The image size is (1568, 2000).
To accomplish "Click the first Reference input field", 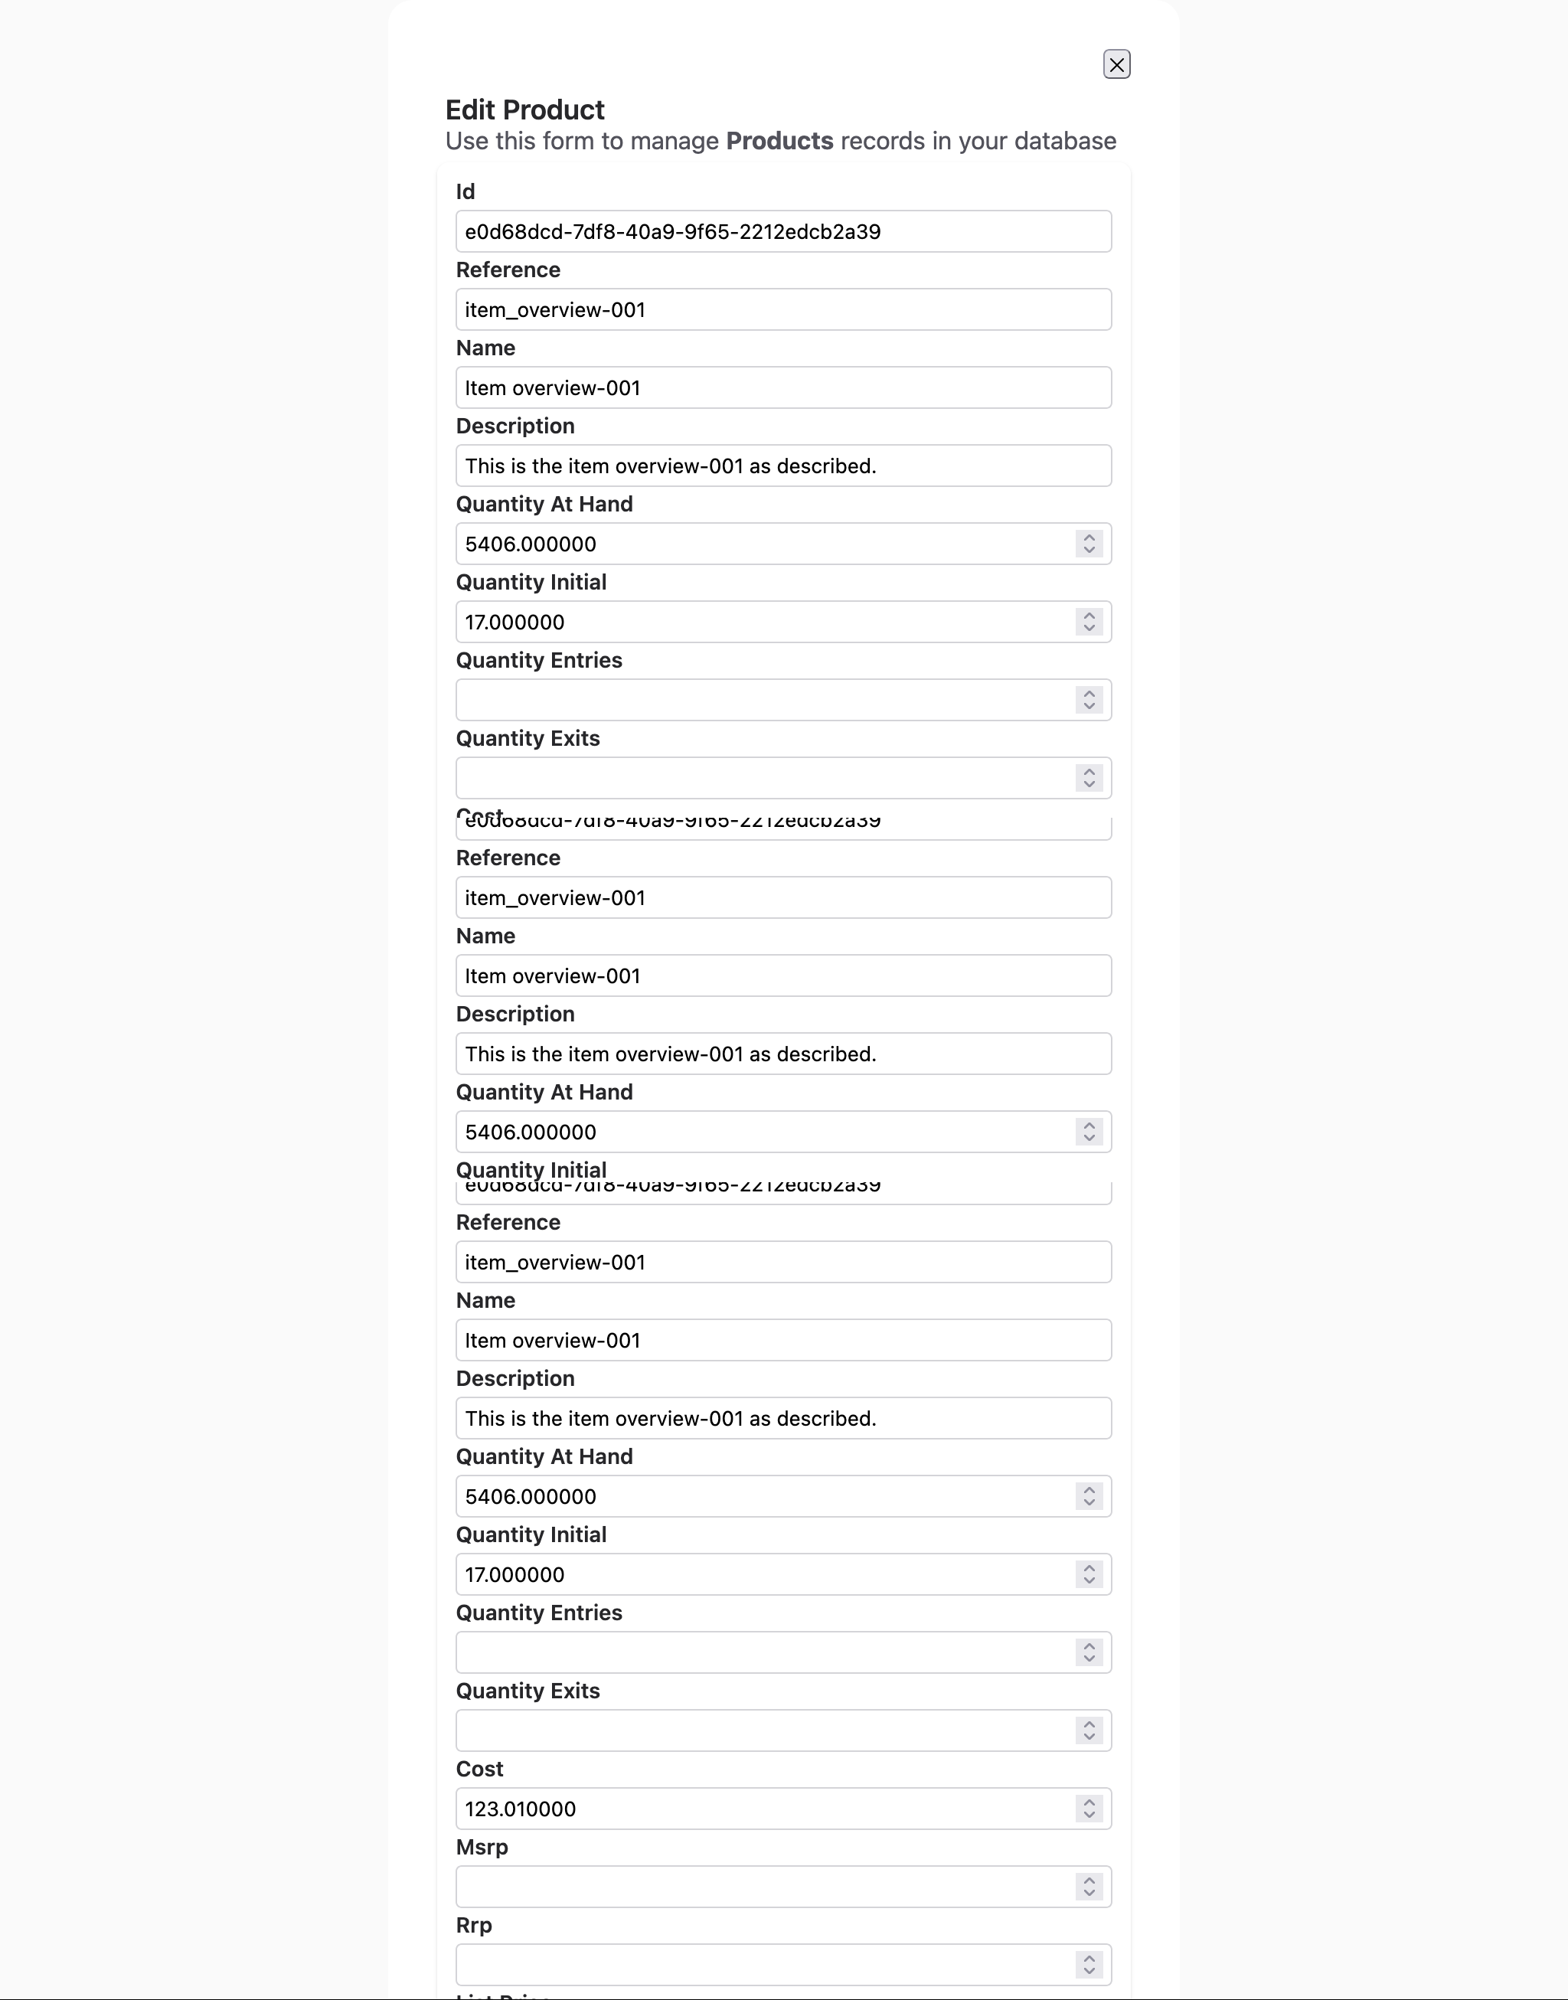I will click(x=782, y=309).
